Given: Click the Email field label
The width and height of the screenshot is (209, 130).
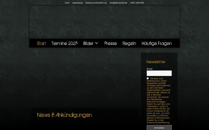Looking at the screenshot, I should pos(149,69).
